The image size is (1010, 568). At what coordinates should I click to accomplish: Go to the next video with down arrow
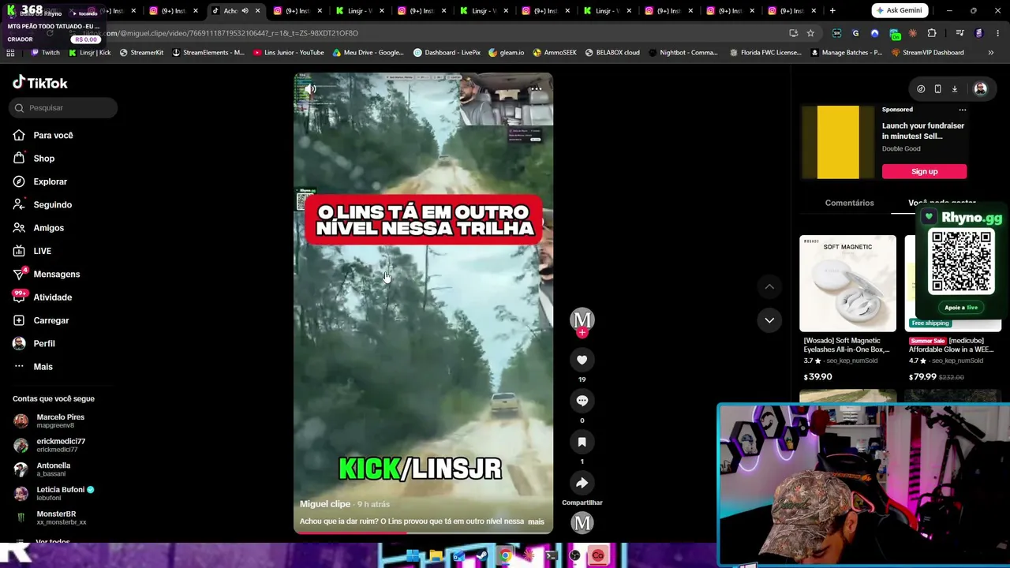[x=769, y=319]
